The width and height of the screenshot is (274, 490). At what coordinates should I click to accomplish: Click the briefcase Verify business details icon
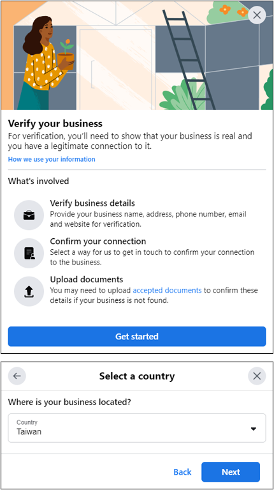pyautogui.click(x=29, y=215)
